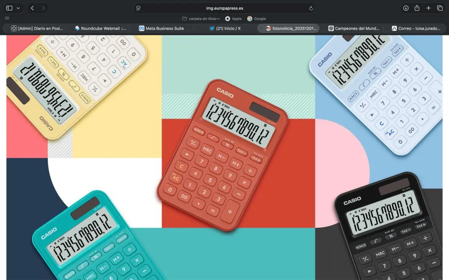Open the 'carpeta sin título' bookmarks folder
The height and width of the screenshot is (280, 449).
(x=200, y=18)
